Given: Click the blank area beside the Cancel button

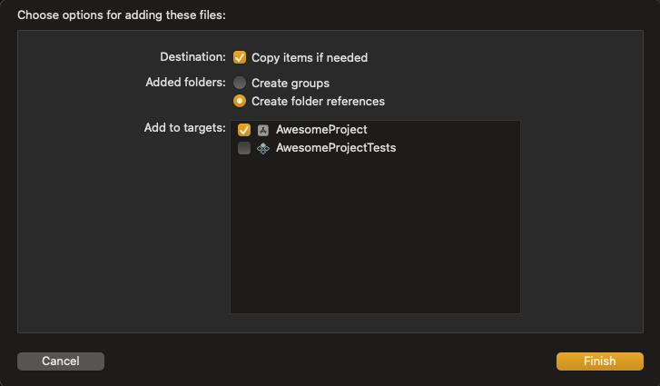Looking at the screenshot, I should (327, 361).
